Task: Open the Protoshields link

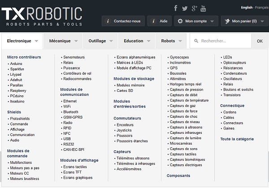Action: [x=20, y=119]
